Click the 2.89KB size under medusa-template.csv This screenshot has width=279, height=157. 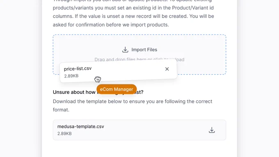pyautogui.click(x=64, y=134)
